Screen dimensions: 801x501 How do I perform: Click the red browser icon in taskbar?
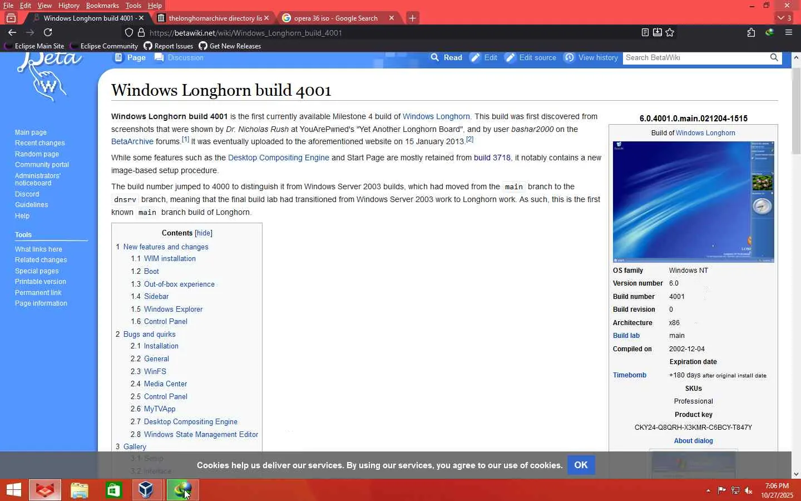click(x=45, y=490)
